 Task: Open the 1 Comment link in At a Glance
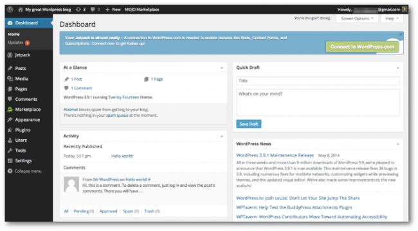tap(82, 88)
